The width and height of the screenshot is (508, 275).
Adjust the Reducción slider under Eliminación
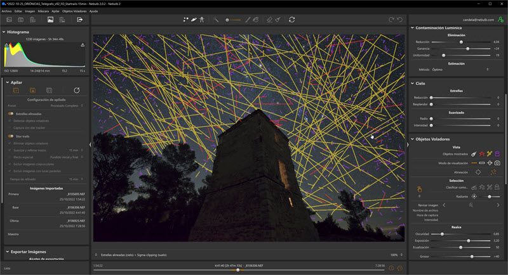click(461, 42)
